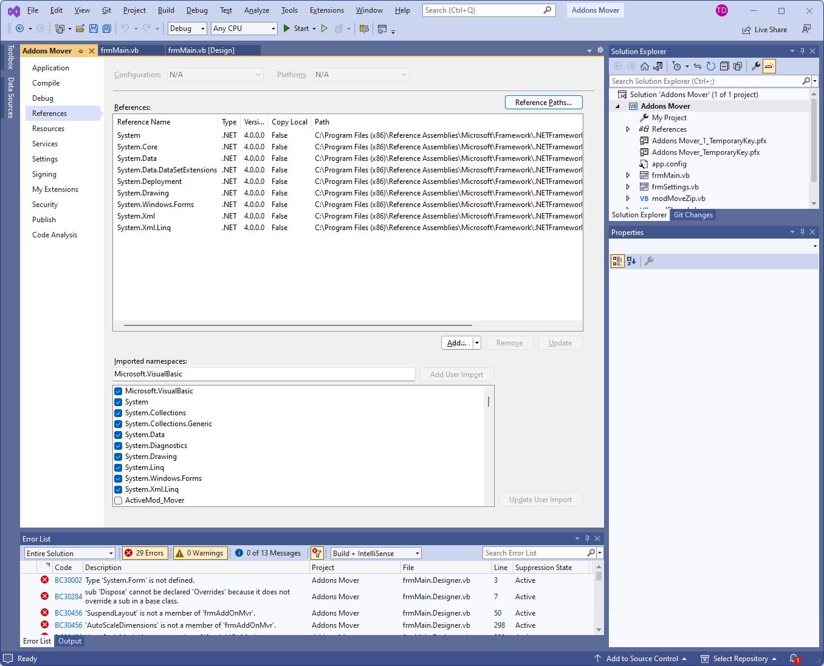Image resolution: width=824 pixels, height=666 pixels.
Task: Switch to the frmMain.vb [Design] tab
Action: pyautogui.click(x=201, y=50)
